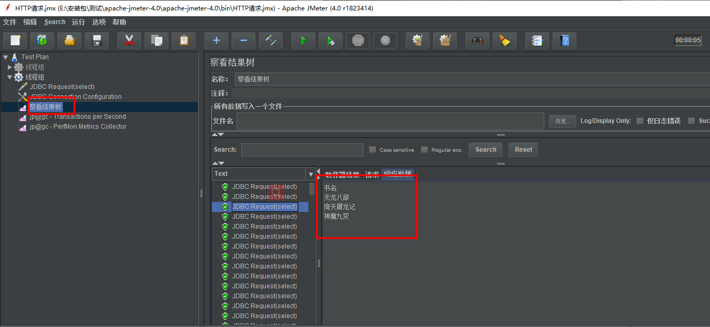710x327 pixels.
Task: Open the Text renderer dropdown
Action: coord(310,174)
